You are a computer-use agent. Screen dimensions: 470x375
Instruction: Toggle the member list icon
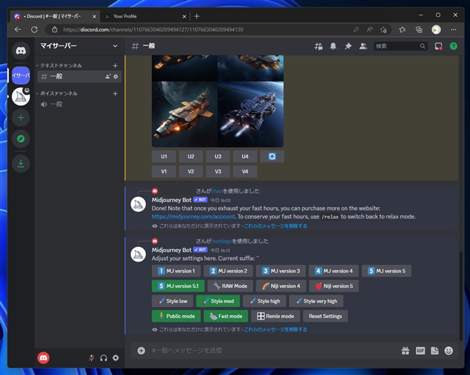363,46
